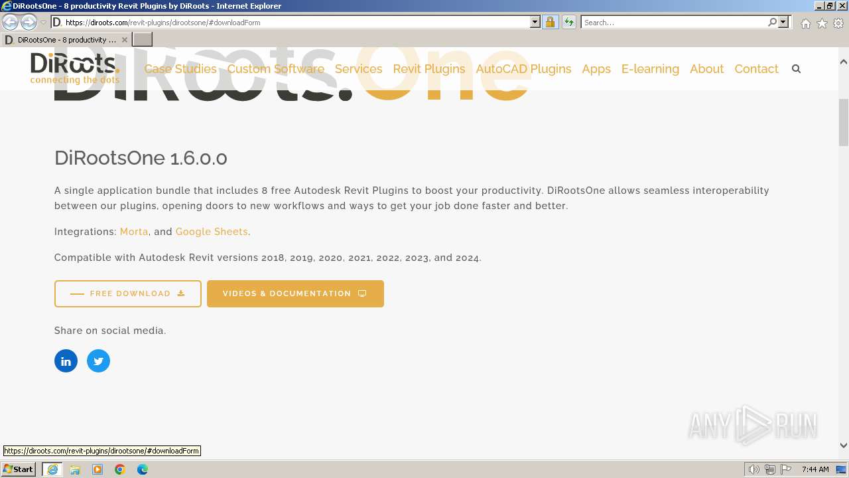Click the browser Forward arrow button
Viewport: 849px width, 478px height.
29,22
